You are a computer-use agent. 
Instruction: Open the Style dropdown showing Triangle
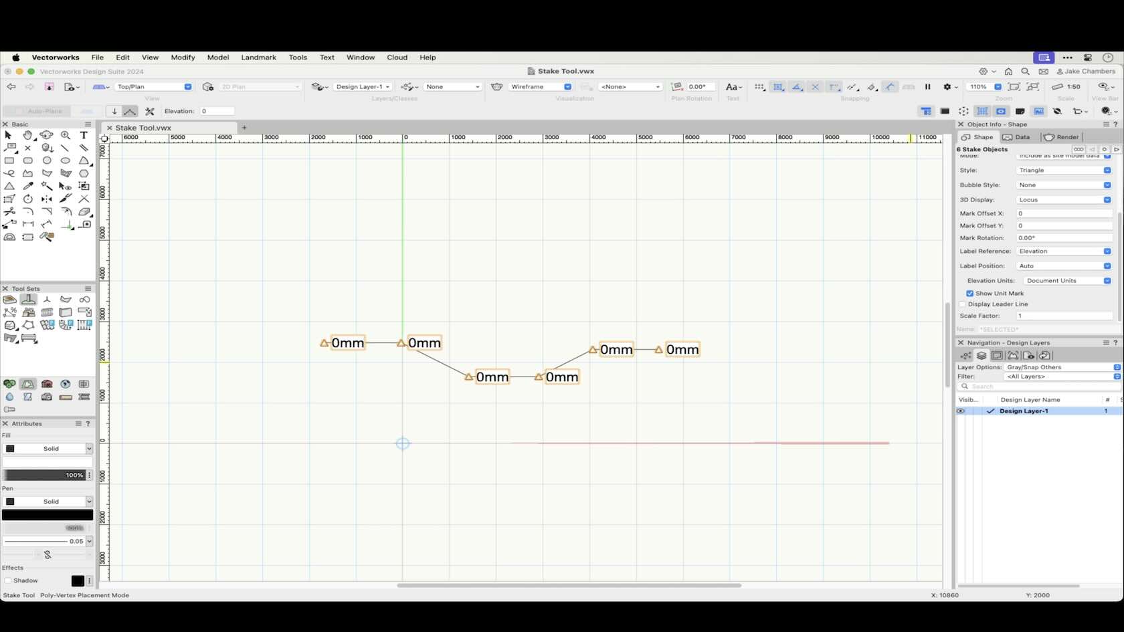[1064, 171]
